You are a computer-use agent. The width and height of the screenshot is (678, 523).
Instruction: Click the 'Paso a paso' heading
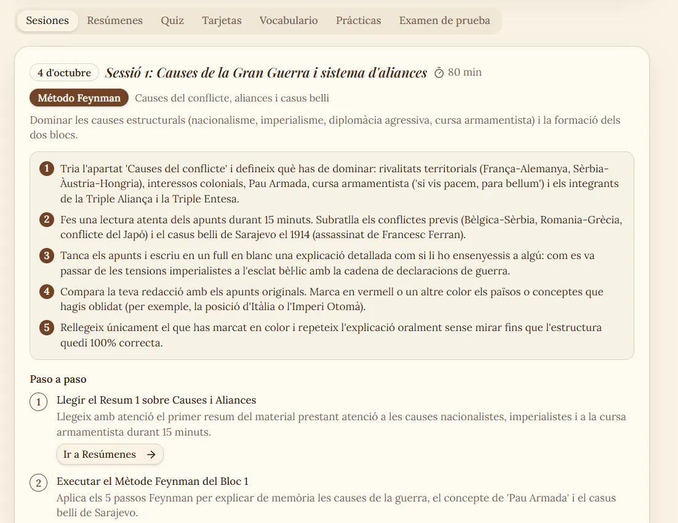tap(58, 380)
